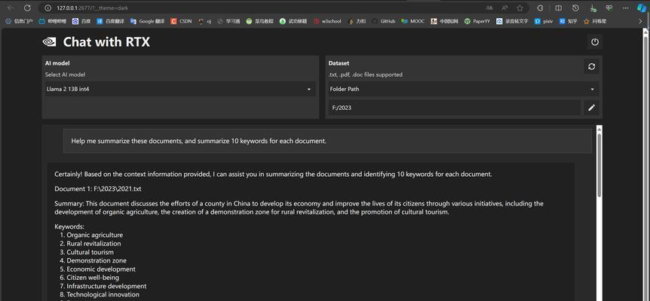Add page to favorites star icon
Viewport: 650px width, 301px height.
tap(520, 8)
